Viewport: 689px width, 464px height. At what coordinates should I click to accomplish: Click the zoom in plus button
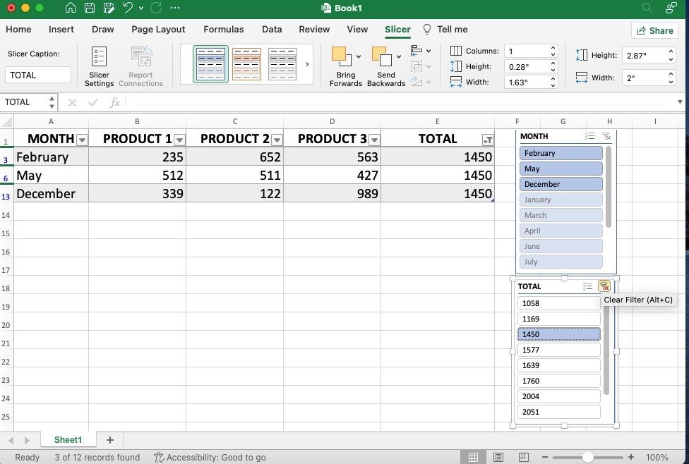coord(631,457)
